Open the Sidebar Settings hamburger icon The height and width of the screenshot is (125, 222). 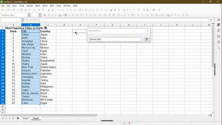pyautogui.click(x=219, y=20)
